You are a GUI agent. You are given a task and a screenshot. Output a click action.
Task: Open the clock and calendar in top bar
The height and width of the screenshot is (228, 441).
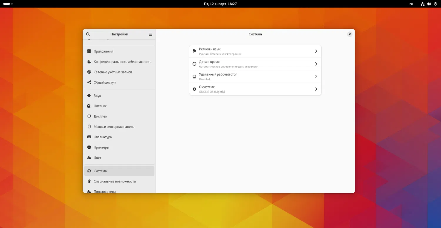(x=220, y=4)
